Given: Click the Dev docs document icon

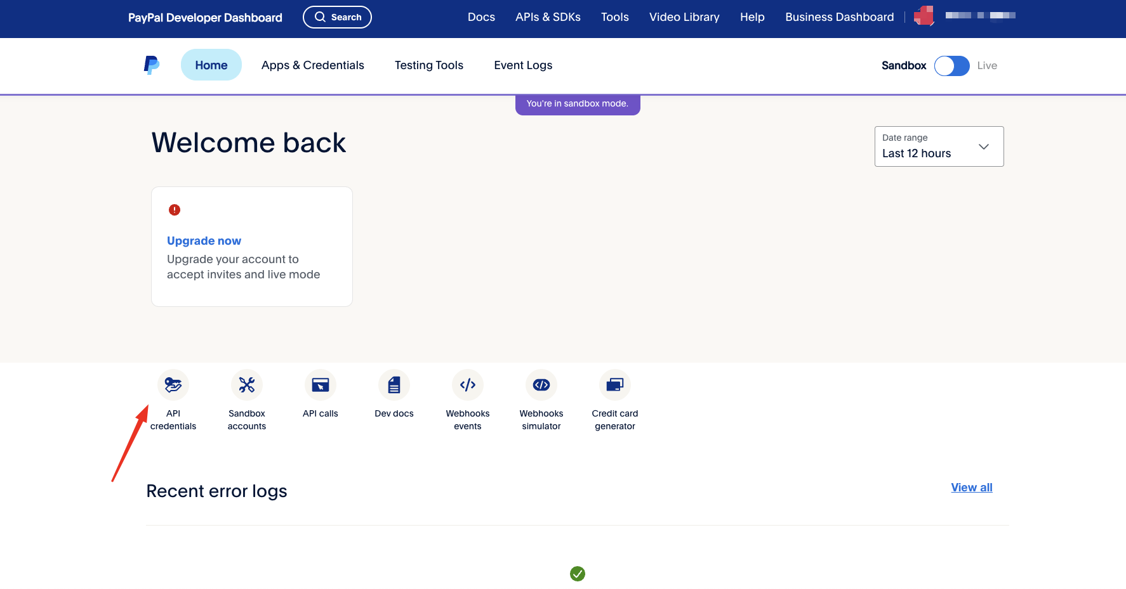Looking at the screenshot, I should point(394,385).
